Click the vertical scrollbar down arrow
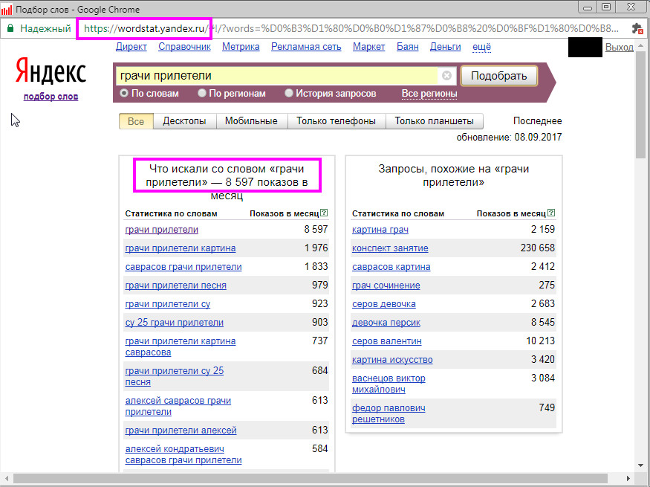Viewport: 650px width, 487px height. (x=642, y=465)
